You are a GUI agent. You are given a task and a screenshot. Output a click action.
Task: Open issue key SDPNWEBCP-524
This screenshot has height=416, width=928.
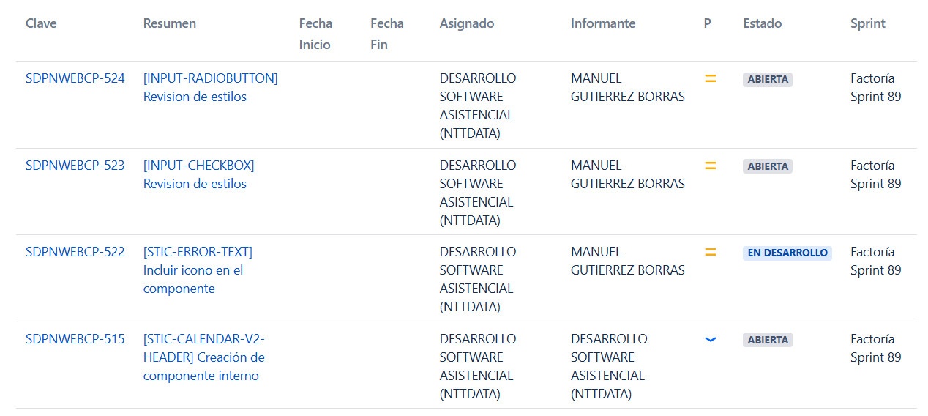pos(75,78)
